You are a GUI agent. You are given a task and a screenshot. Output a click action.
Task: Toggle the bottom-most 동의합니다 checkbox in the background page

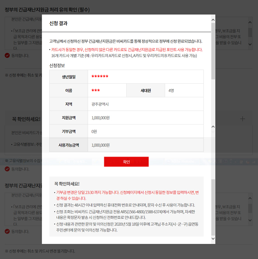pyautogui.click(x=7, y=231)
